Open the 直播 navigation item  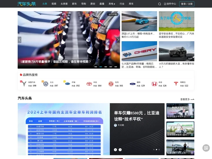102,4
